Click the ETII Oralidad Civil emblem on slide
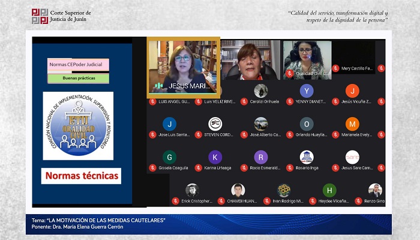Viewport: 420px width, 240px height. point(78,126)
